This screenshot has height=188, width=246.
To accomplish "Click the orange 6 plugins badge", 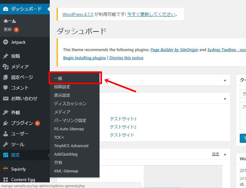I will [x=38, y=123].
